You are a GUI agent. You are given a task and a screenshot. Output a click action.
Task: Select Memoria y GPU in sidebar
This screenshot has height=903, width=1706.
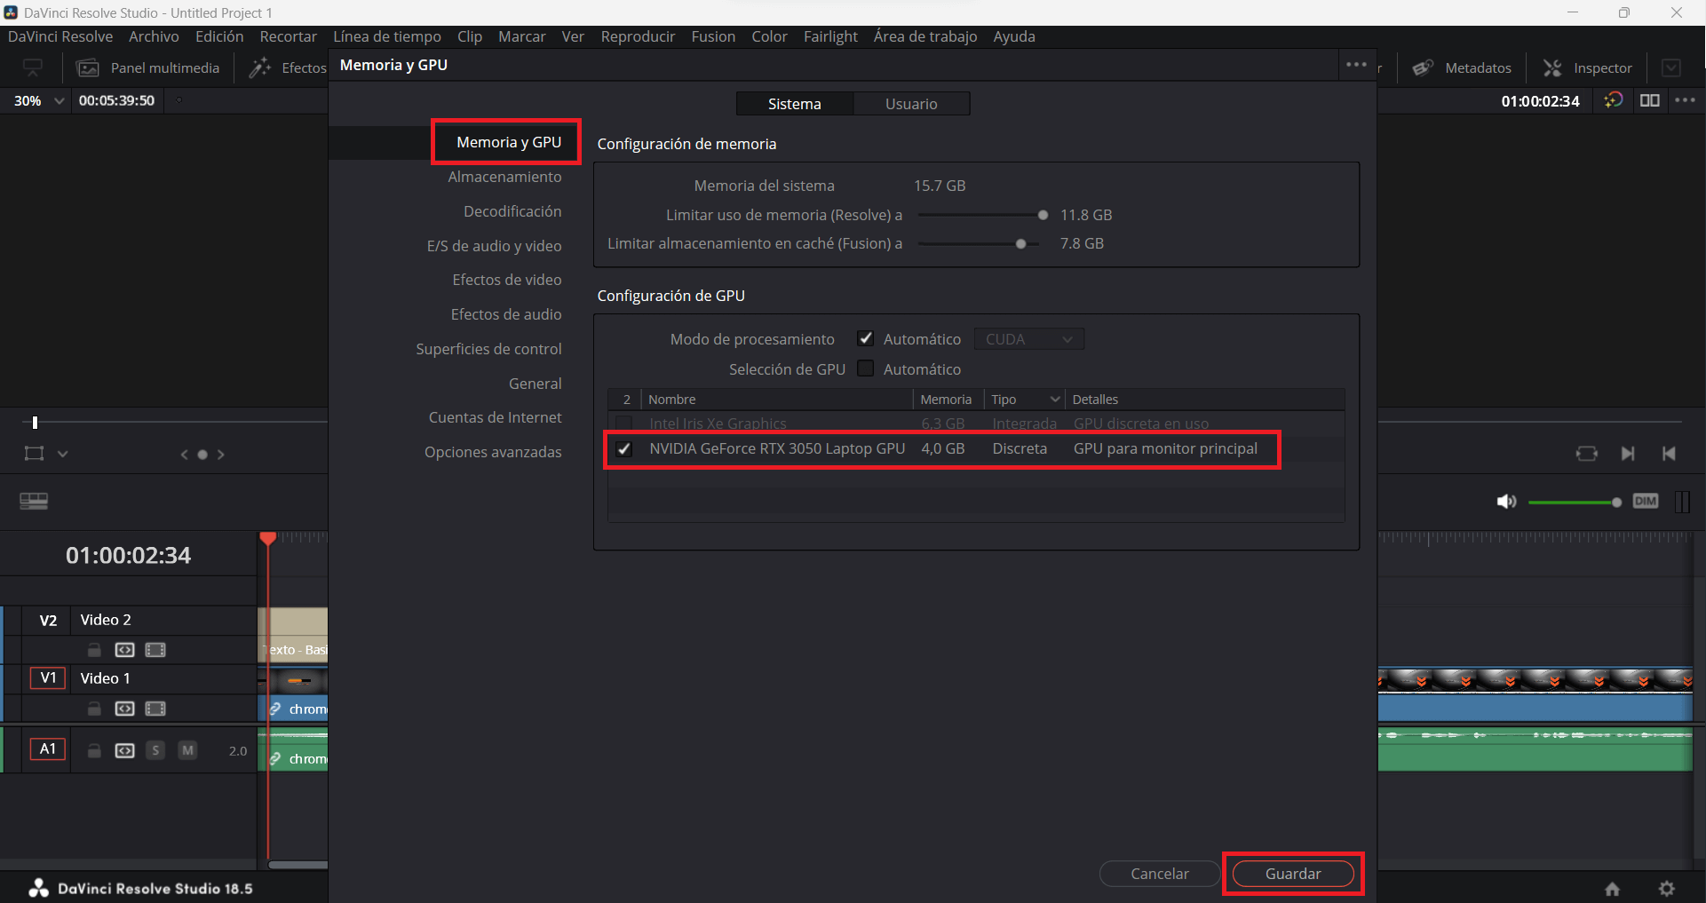tap(509, 142)
